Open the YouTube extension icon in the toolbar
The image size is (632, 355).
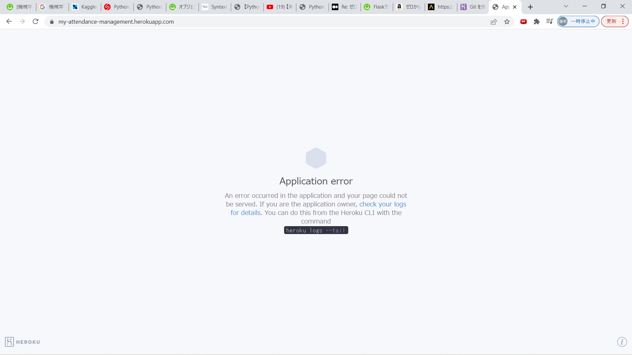tap(524, 21)
